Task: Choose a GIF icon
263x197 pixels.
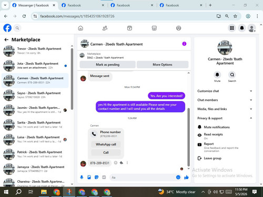Action: click(104, 178)
